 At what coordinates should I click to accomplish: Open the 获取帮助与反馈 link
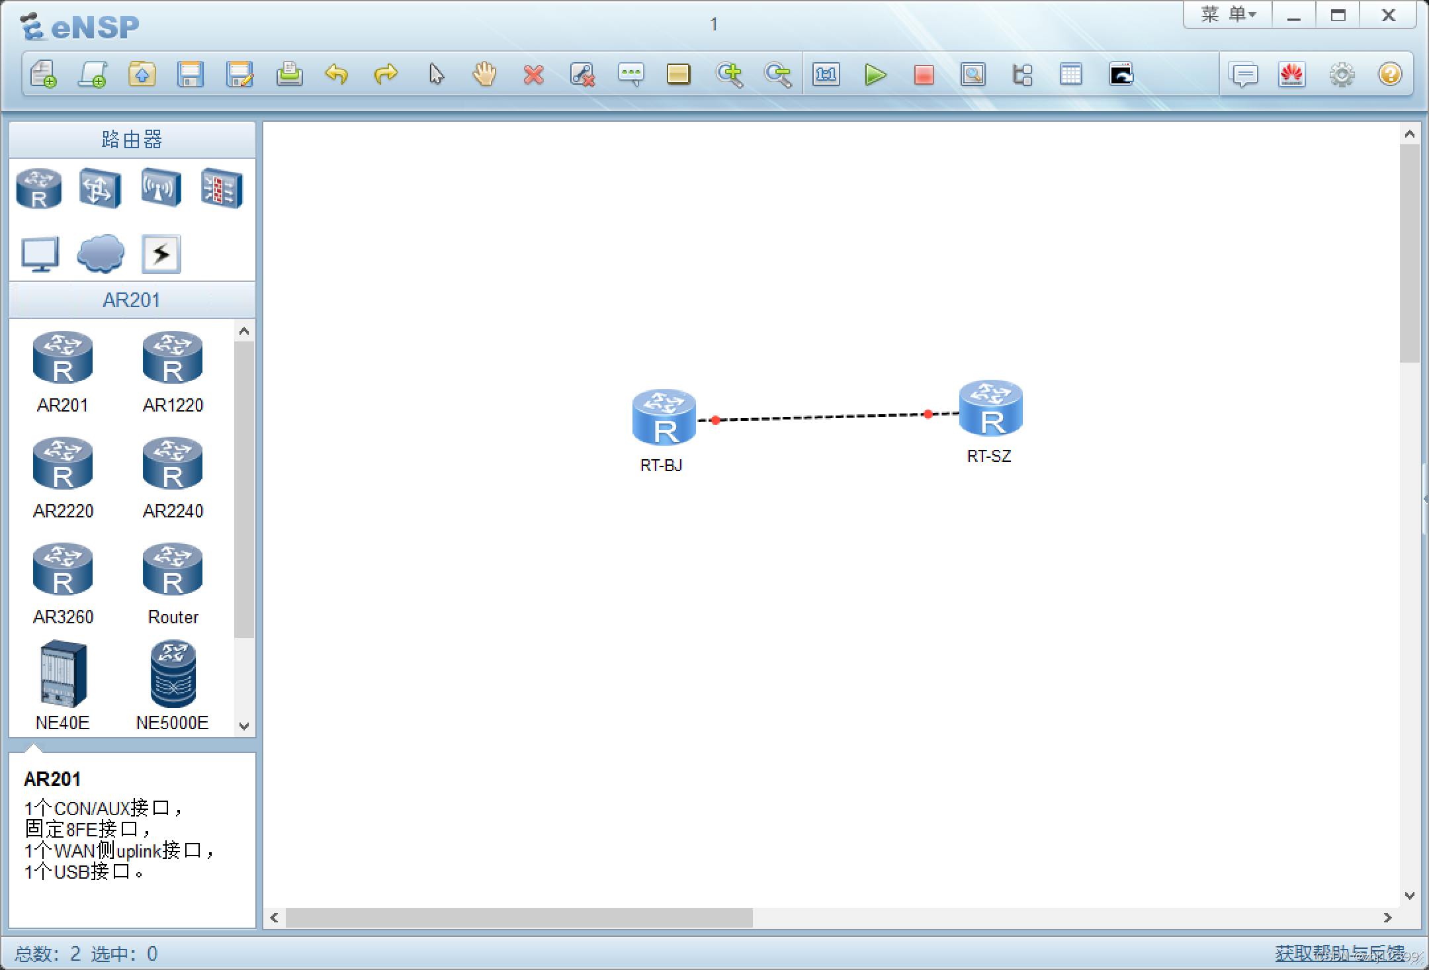point(1340,953)
